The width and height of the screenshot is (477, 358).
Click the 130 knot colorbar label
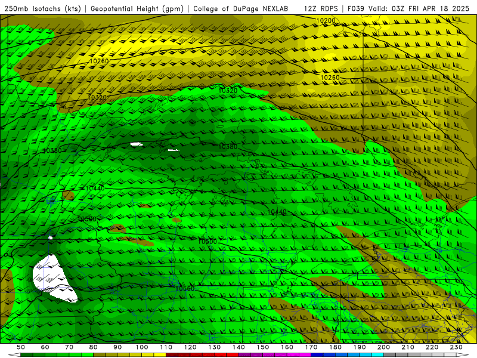click(215, 347)
